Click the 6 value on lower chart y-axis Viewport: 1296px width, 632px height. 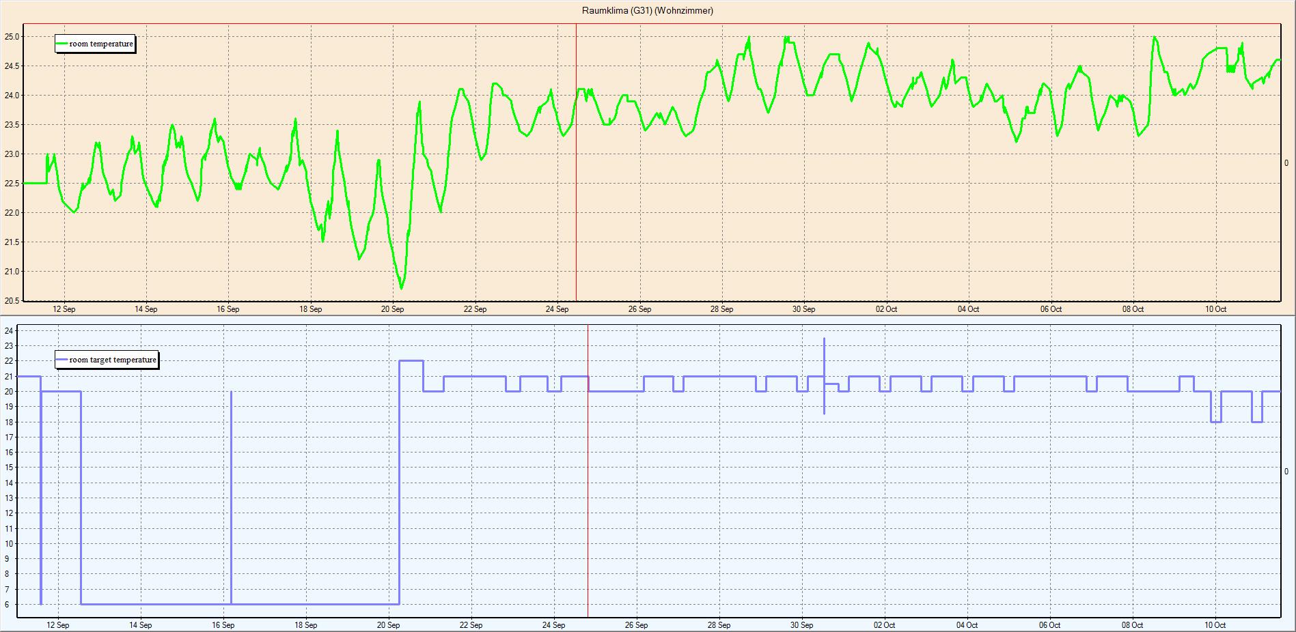click(9, 605)
